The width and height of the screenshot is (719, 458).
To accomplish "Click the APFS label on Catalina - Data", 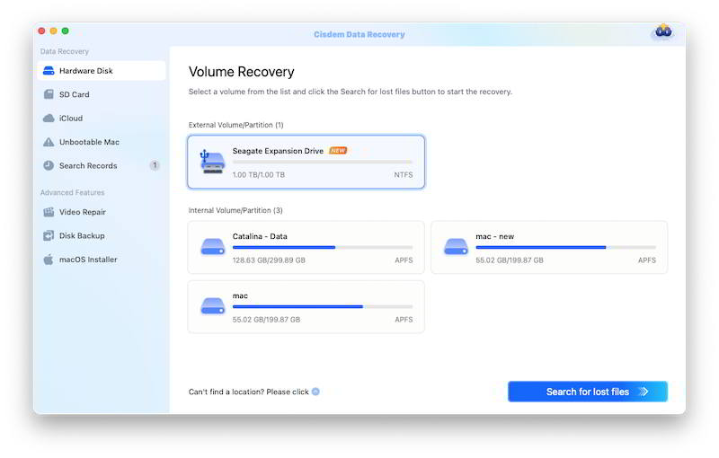I will tap(404, 260).
